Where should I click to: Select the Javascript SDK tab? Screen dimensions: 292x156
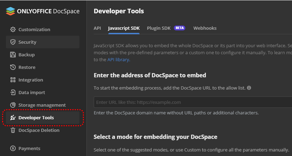click(124, 28)
